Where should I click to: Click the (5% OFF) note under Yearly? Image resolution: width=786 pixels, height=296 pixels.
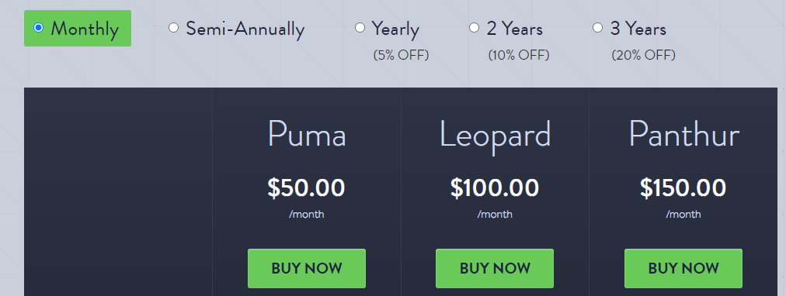coord(401,55)
